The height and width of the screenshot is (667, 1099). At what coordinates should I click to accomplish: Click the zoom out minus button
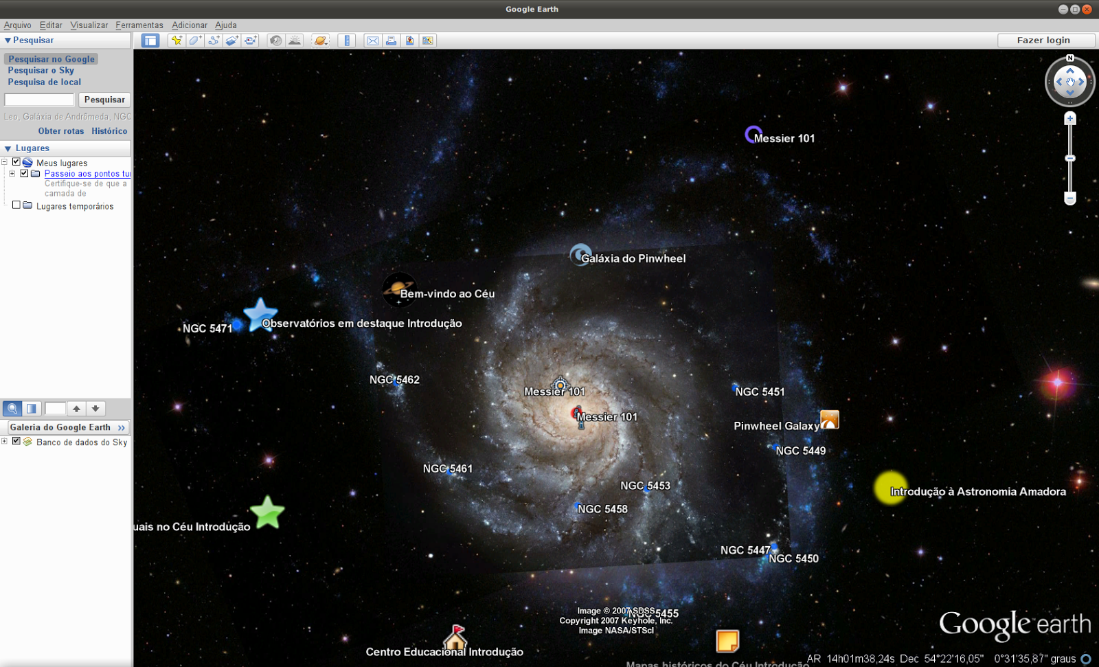tap(1069, 199)
